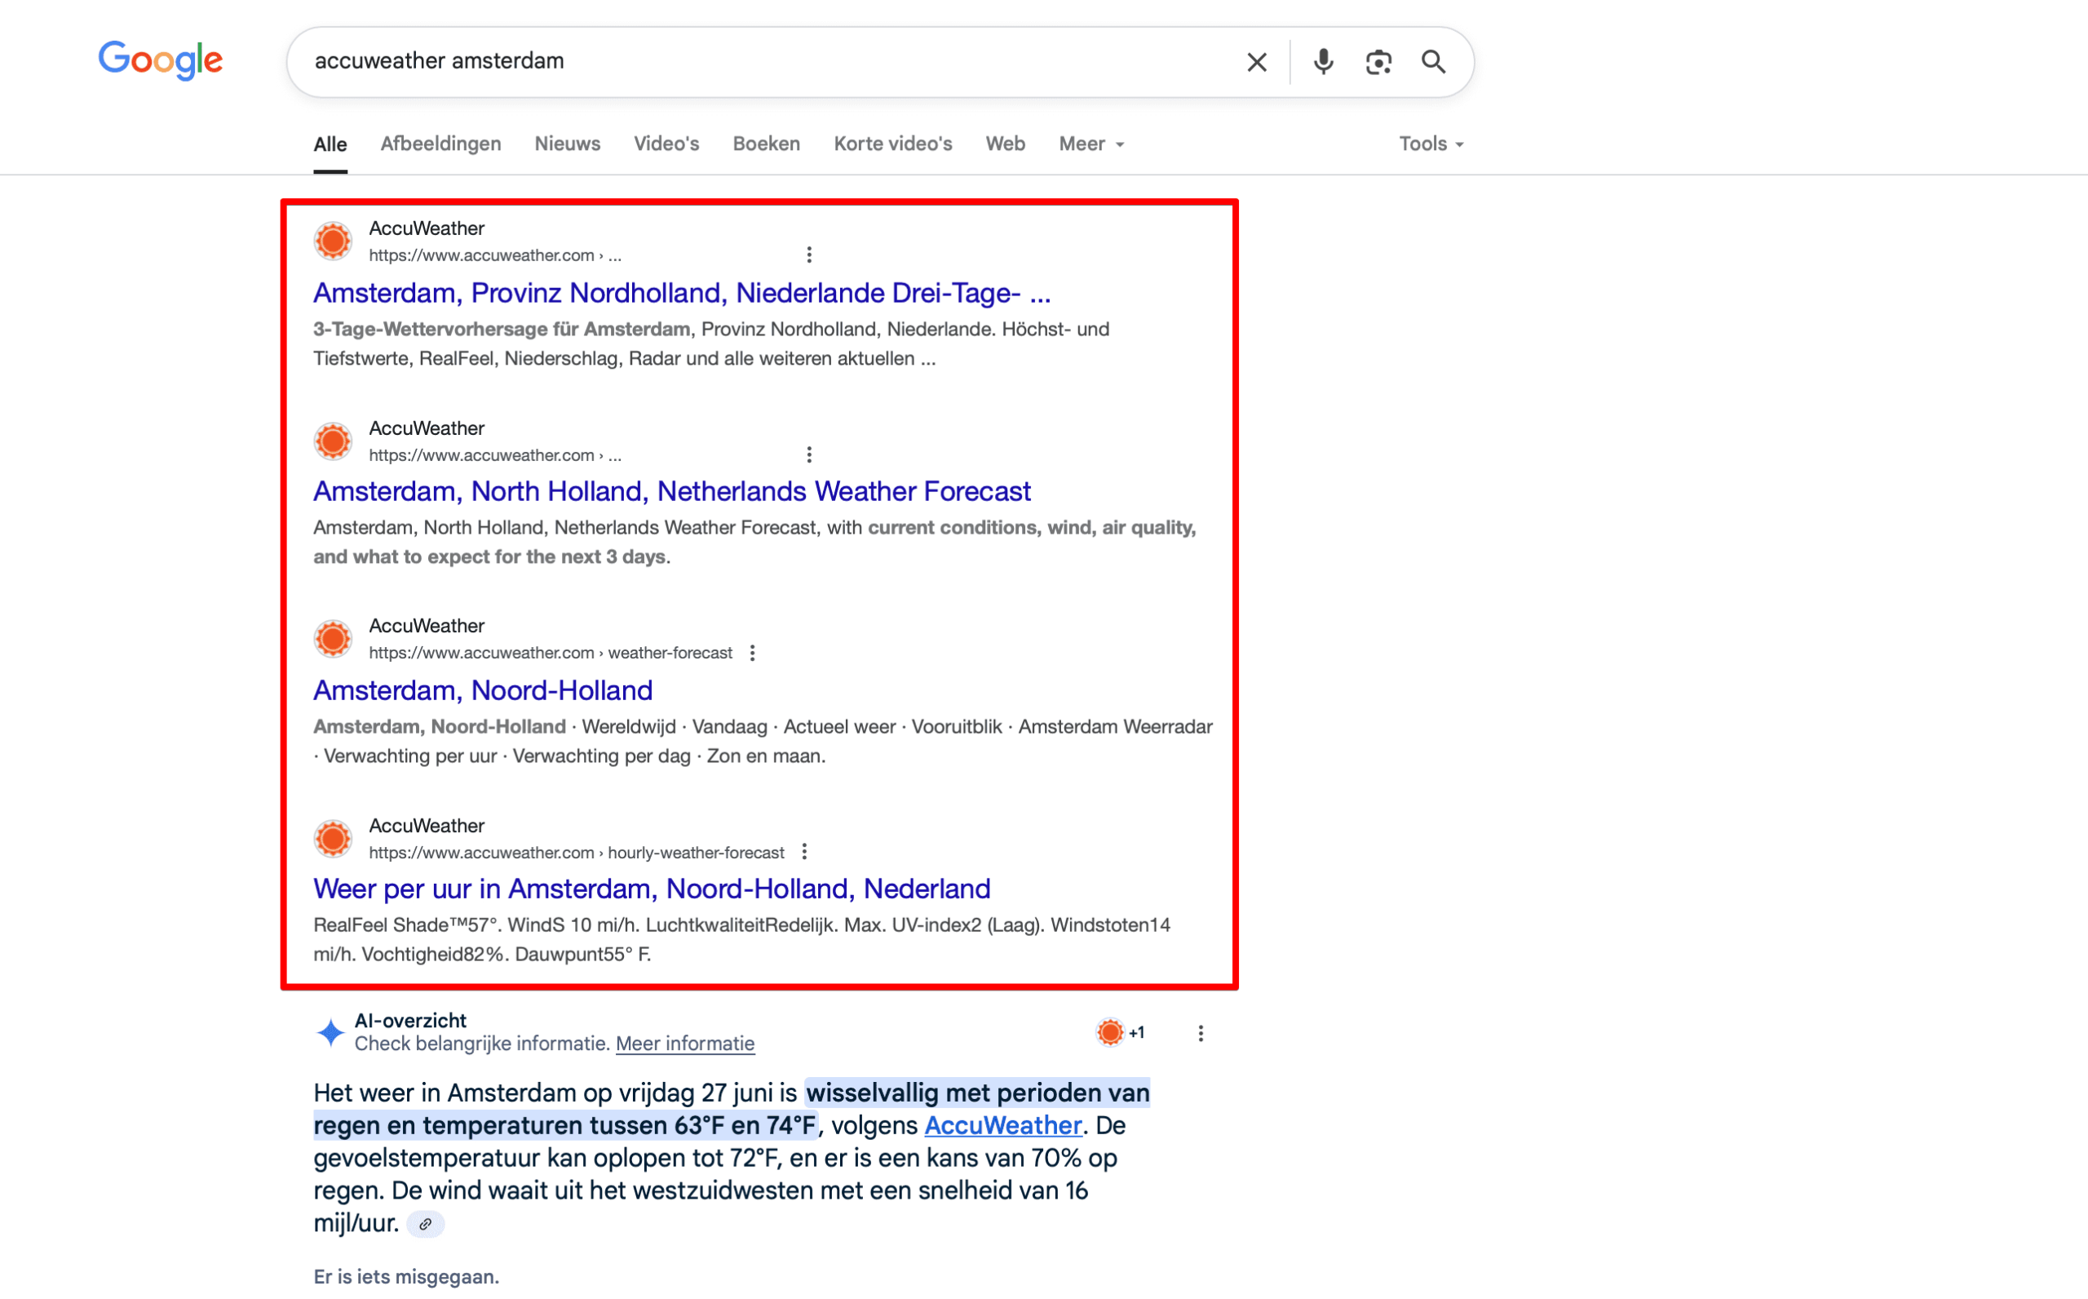Switch to the Afbeeldingen tab
Viewport: 2088px width, 1299px height.
[440, 144]
